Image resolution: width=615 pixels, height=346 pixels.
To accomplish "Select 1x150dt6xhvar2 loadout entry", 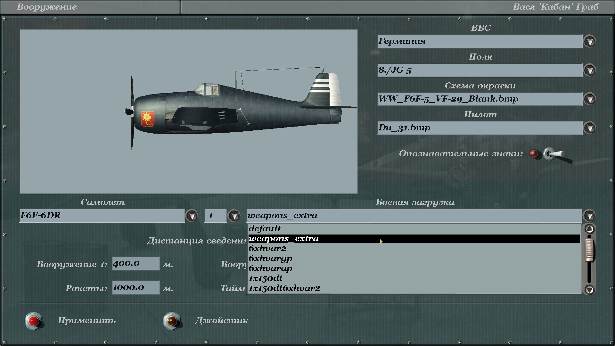I will [x=284, y=288].
